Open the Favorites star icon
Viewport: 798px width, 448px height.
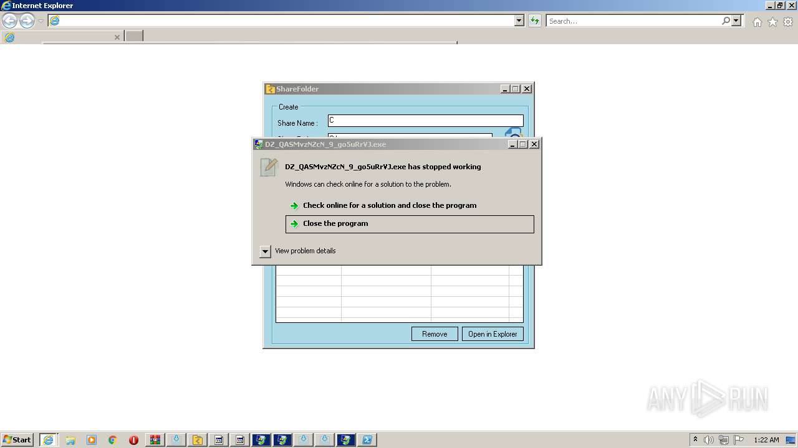(x=772, y=22)
